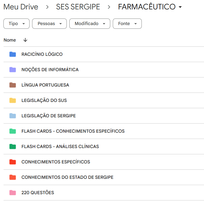Select the FLASH CARDS - CONHECIMENTOS ESPECÍFICOS row
The width and height of the screenshot is (204, 205).
click(73, 131)
